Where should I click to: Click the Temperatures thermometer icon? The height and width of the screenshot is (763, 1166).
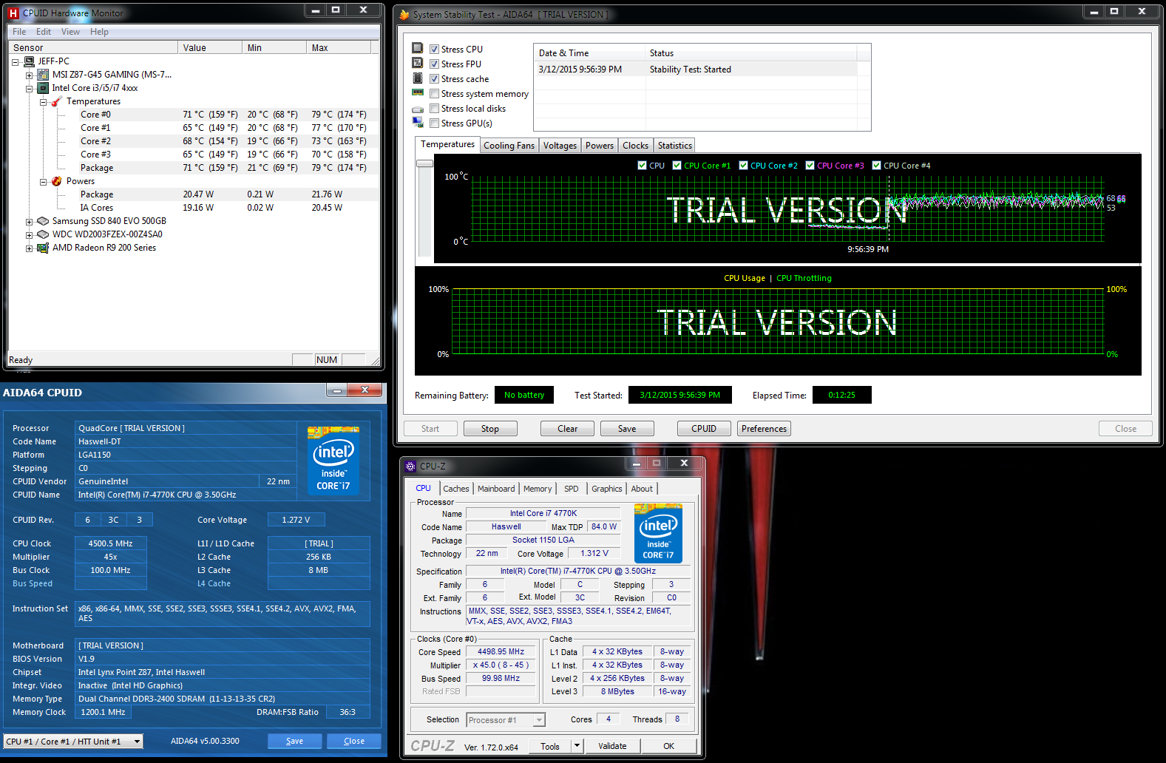click(x=57, y=101)
